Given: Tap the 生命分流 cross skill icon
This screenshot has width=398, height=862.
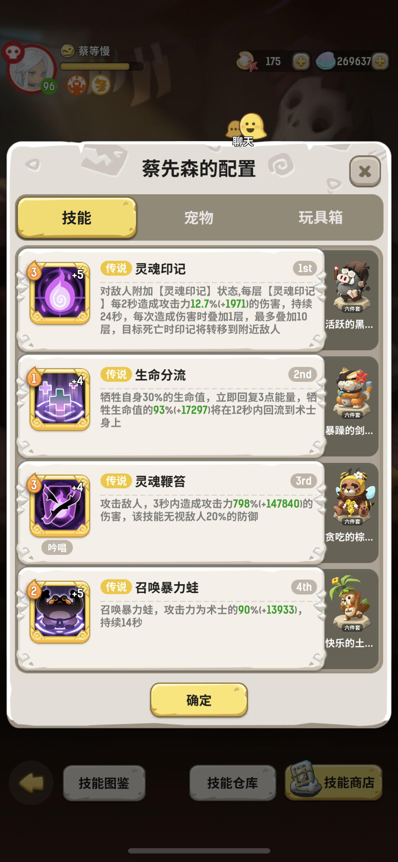Looking at the screenshot, I should tap(60, 400).
